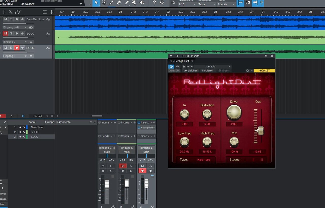Pick the Mute tool
This screenshot has height=208, width=325.
coord(134,3)
